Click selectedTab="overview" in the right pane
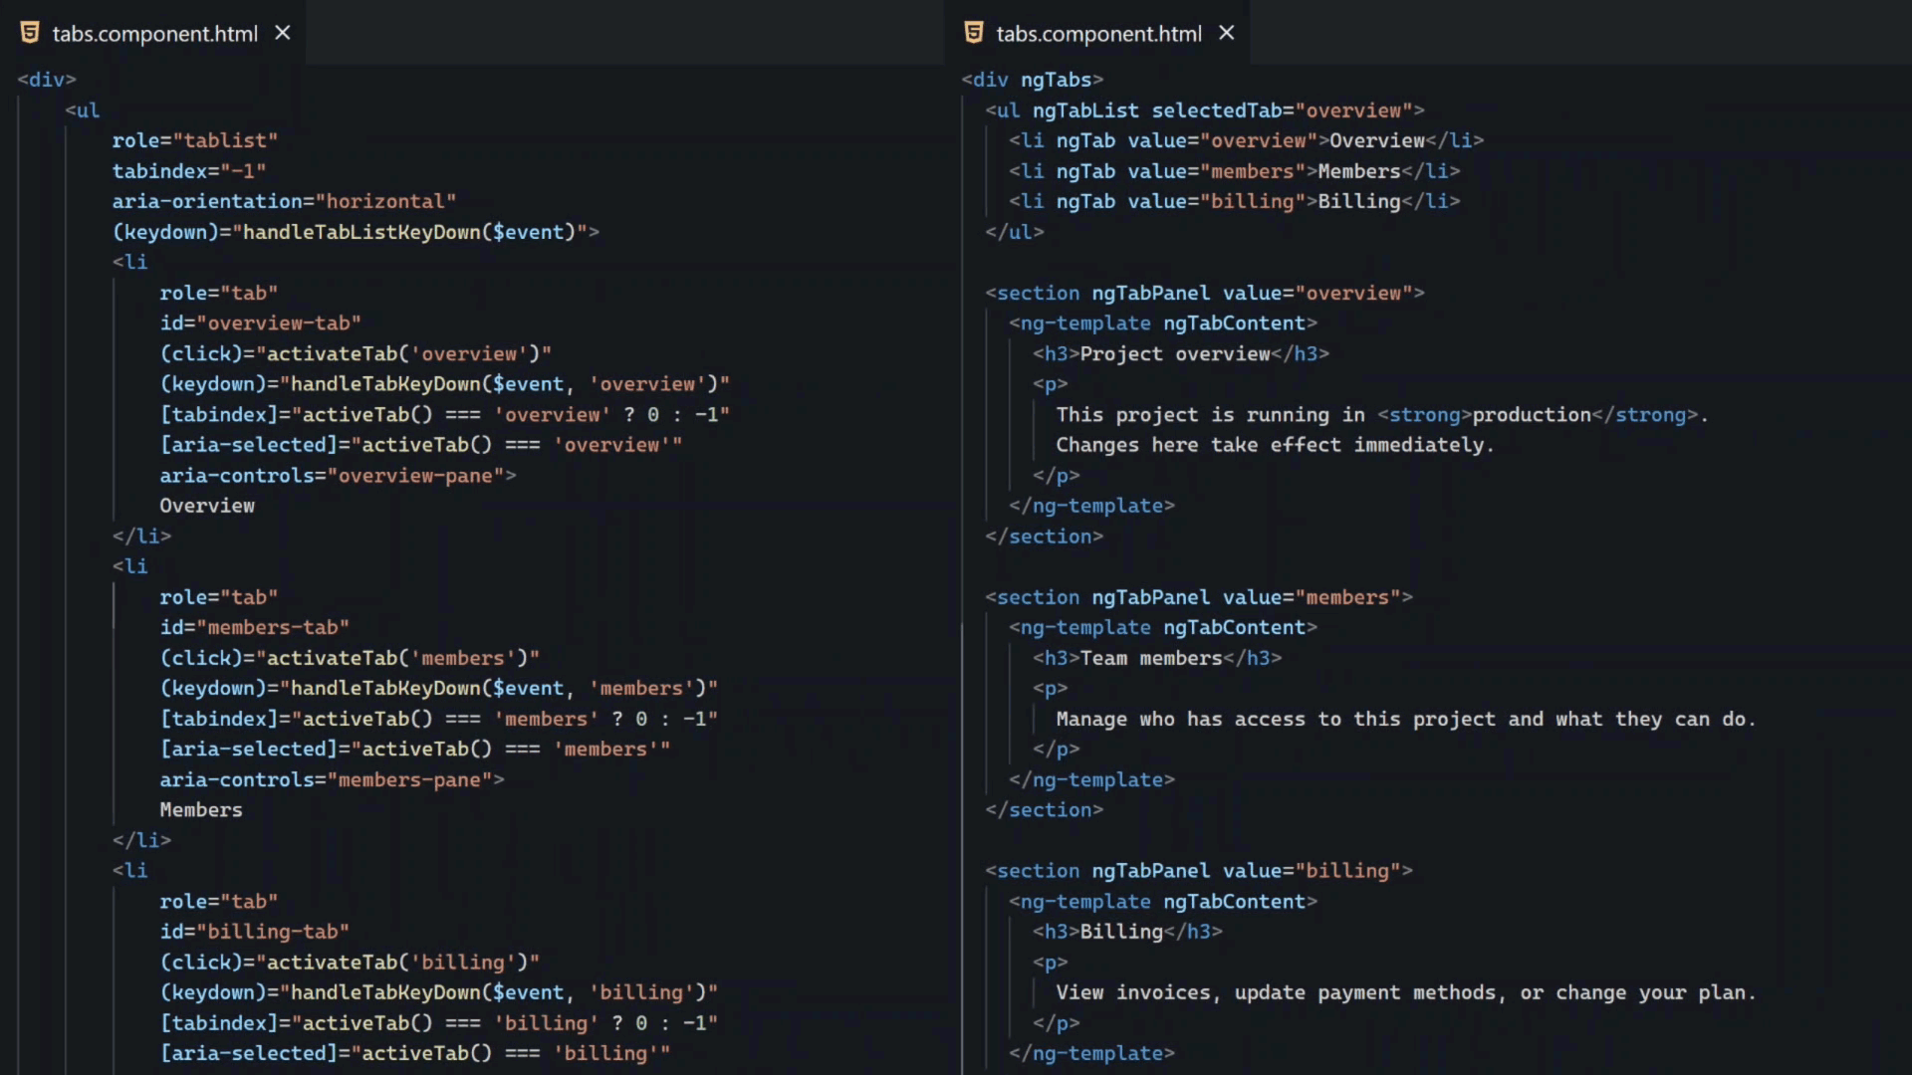Screen dimensions: 1912x1075 (x=1288, y=109)
